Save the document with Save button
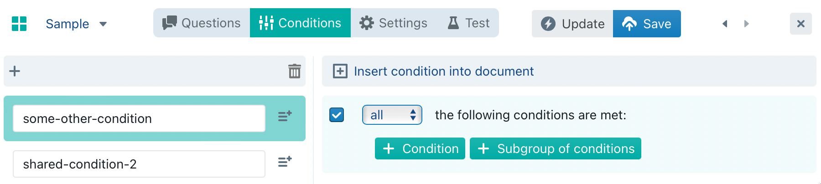Viewport: 821px width, 184px height. point(647,24)
